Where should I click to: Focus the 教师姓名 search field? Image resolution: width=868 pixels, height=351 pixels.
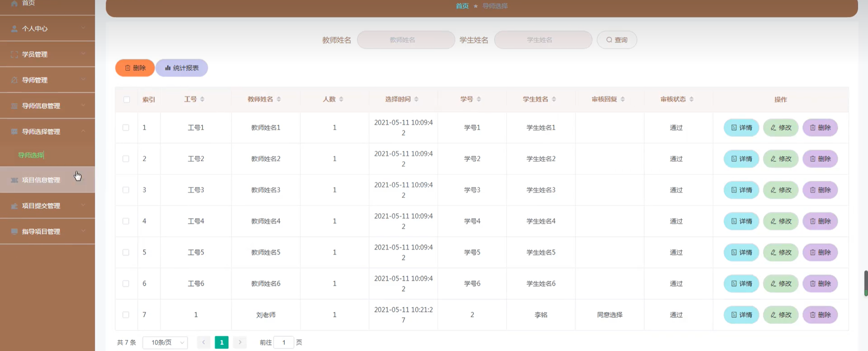[x=406, y=40]
